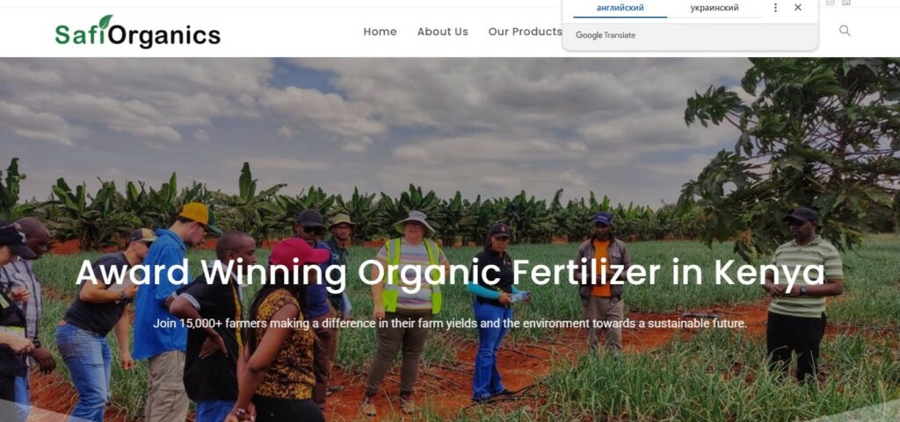The image size is (900, 422).
Task: Go to the Home menu item
Action: tap(380, 32)
